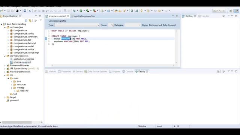Click the Previous Annotation toolbar icon
This screenshot has width=240, height=135.
pyautogui.click(x=148, y=11)
